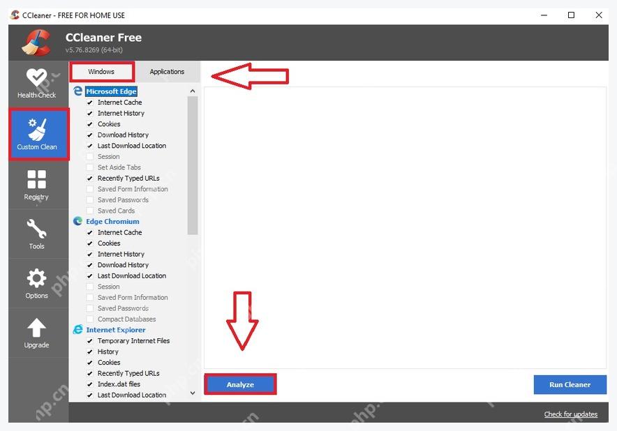Screen dimensions: 617x431
Task: Select the Internet Explorer group heading
Action: (116, 330)
